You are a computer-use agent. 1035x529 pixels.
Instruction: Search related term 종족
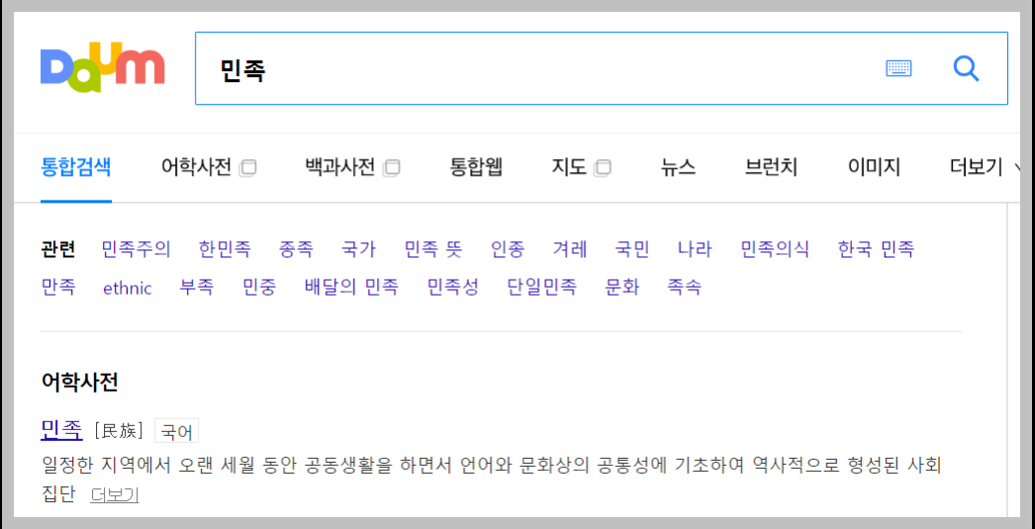point(296,249)
